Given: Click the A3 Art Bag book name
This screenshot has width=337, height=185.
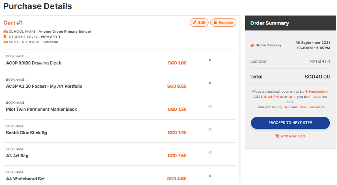Looking at the screenshot, I should 17,156.
